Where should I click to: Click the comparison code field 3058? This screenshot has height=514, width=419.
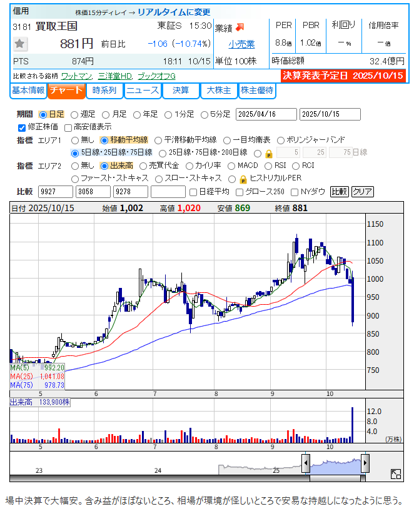93,192
